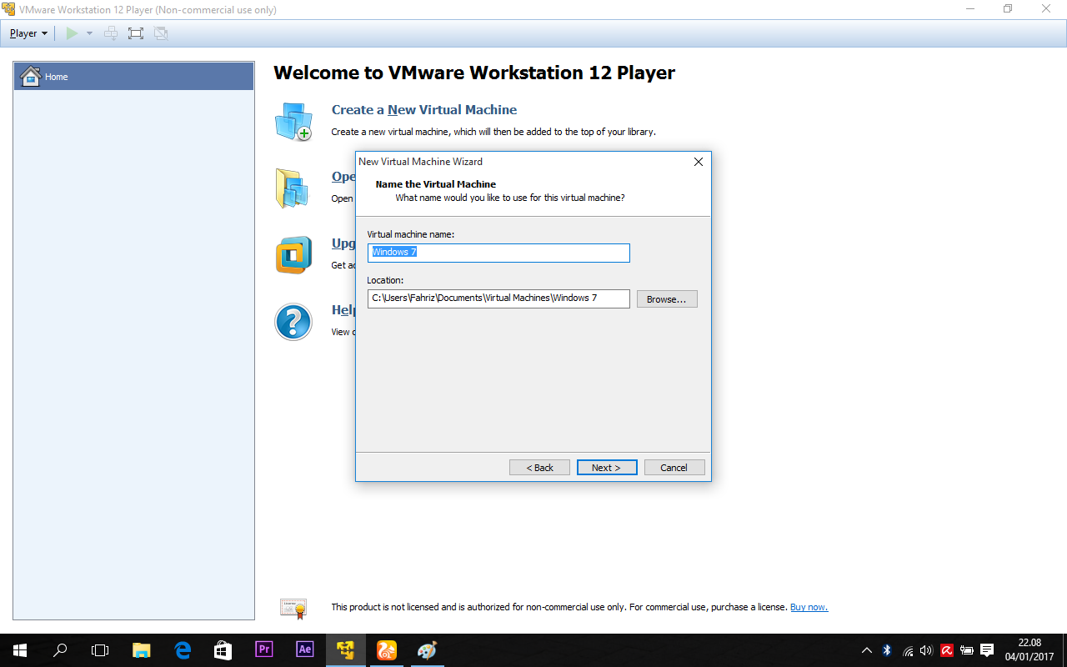Open the Paint taskbar icon
The image size is (1067, 667).
(x=428, y=650)
